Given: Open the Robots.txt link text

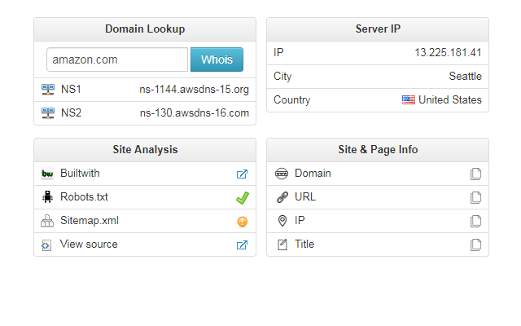Looking at the screenshot, I should pos(84,197).
